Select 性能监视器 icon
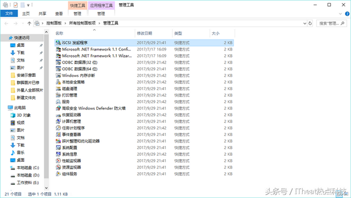This screenshot has width=351, height=198. pyautogui.click(x=58, y=161)
